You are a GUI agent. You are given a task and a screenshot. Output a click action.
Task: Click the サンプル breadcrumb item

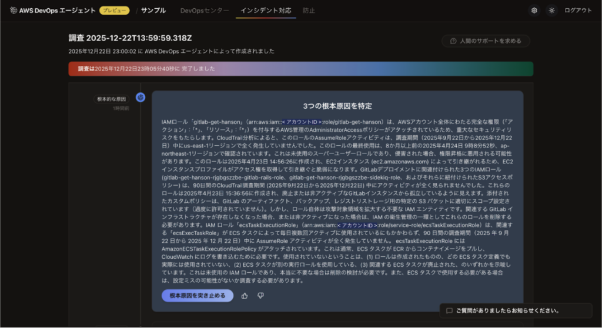click(x=153, y=11)
